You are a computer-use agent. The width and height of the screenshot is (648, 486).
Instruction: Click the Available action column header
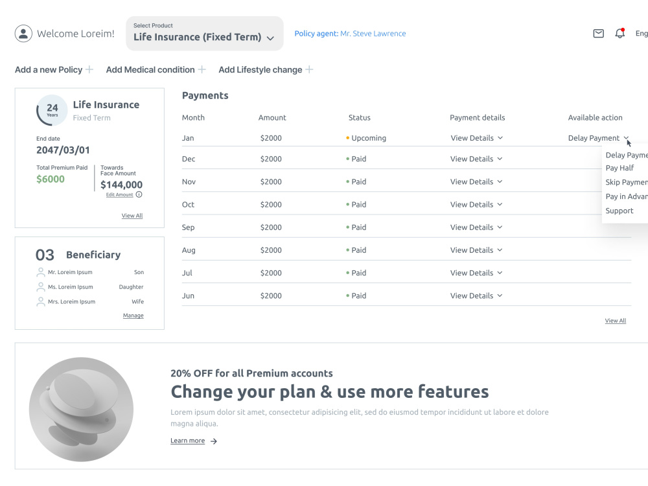(595, 117)
